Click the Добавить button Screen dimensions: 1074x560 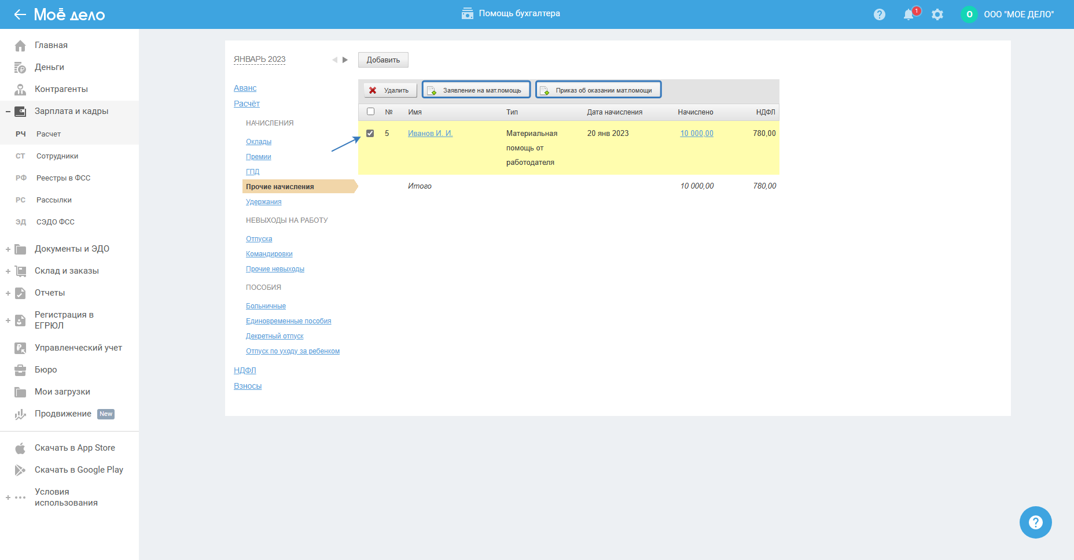click(x=383, y=60)
